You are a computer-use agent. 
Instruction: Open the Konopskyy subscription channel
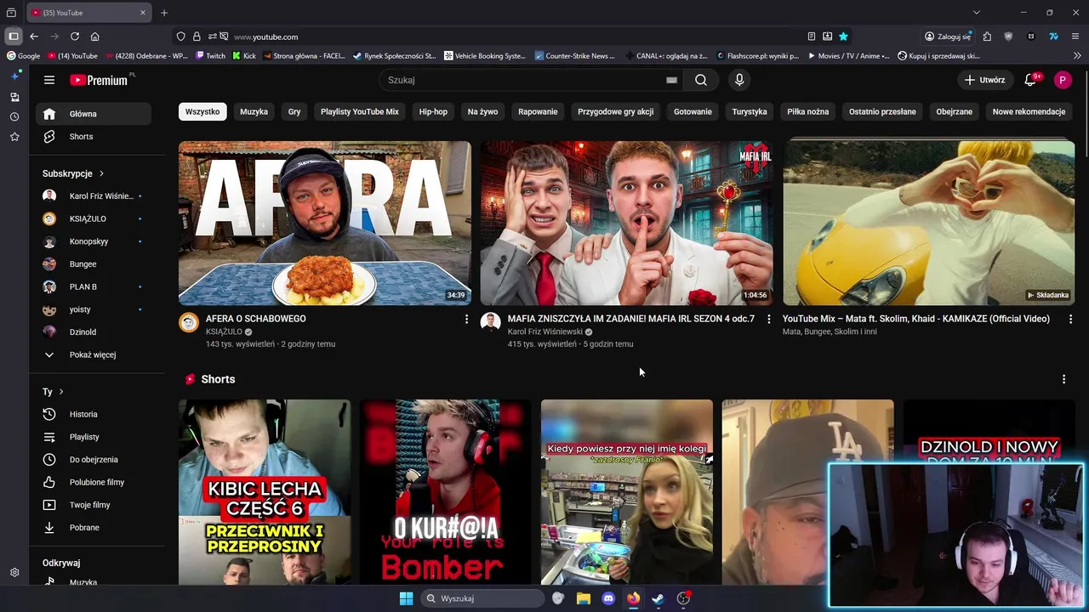click(x=94, y=241)
